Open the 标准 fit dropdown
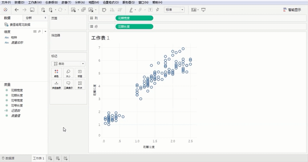 174,10
